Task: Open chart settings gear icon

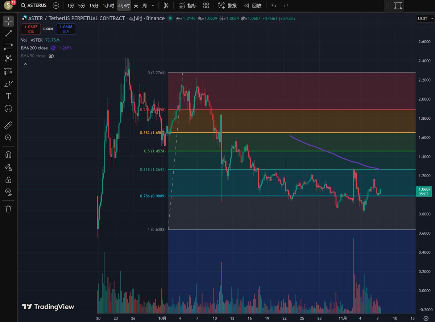Action: pyautogui.click(x=425, y=318)
